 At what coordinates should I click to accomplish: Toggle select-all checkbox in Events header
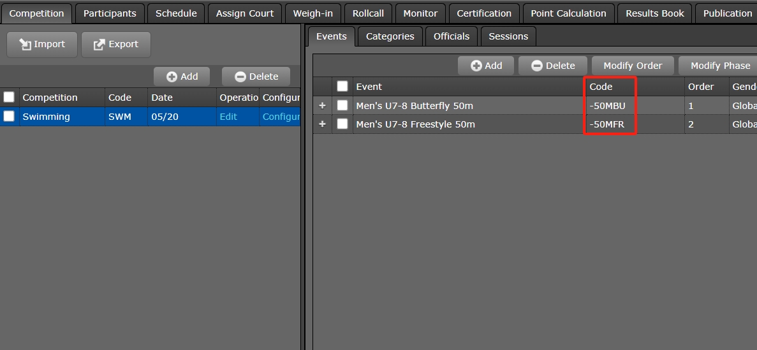pos(342,87)
